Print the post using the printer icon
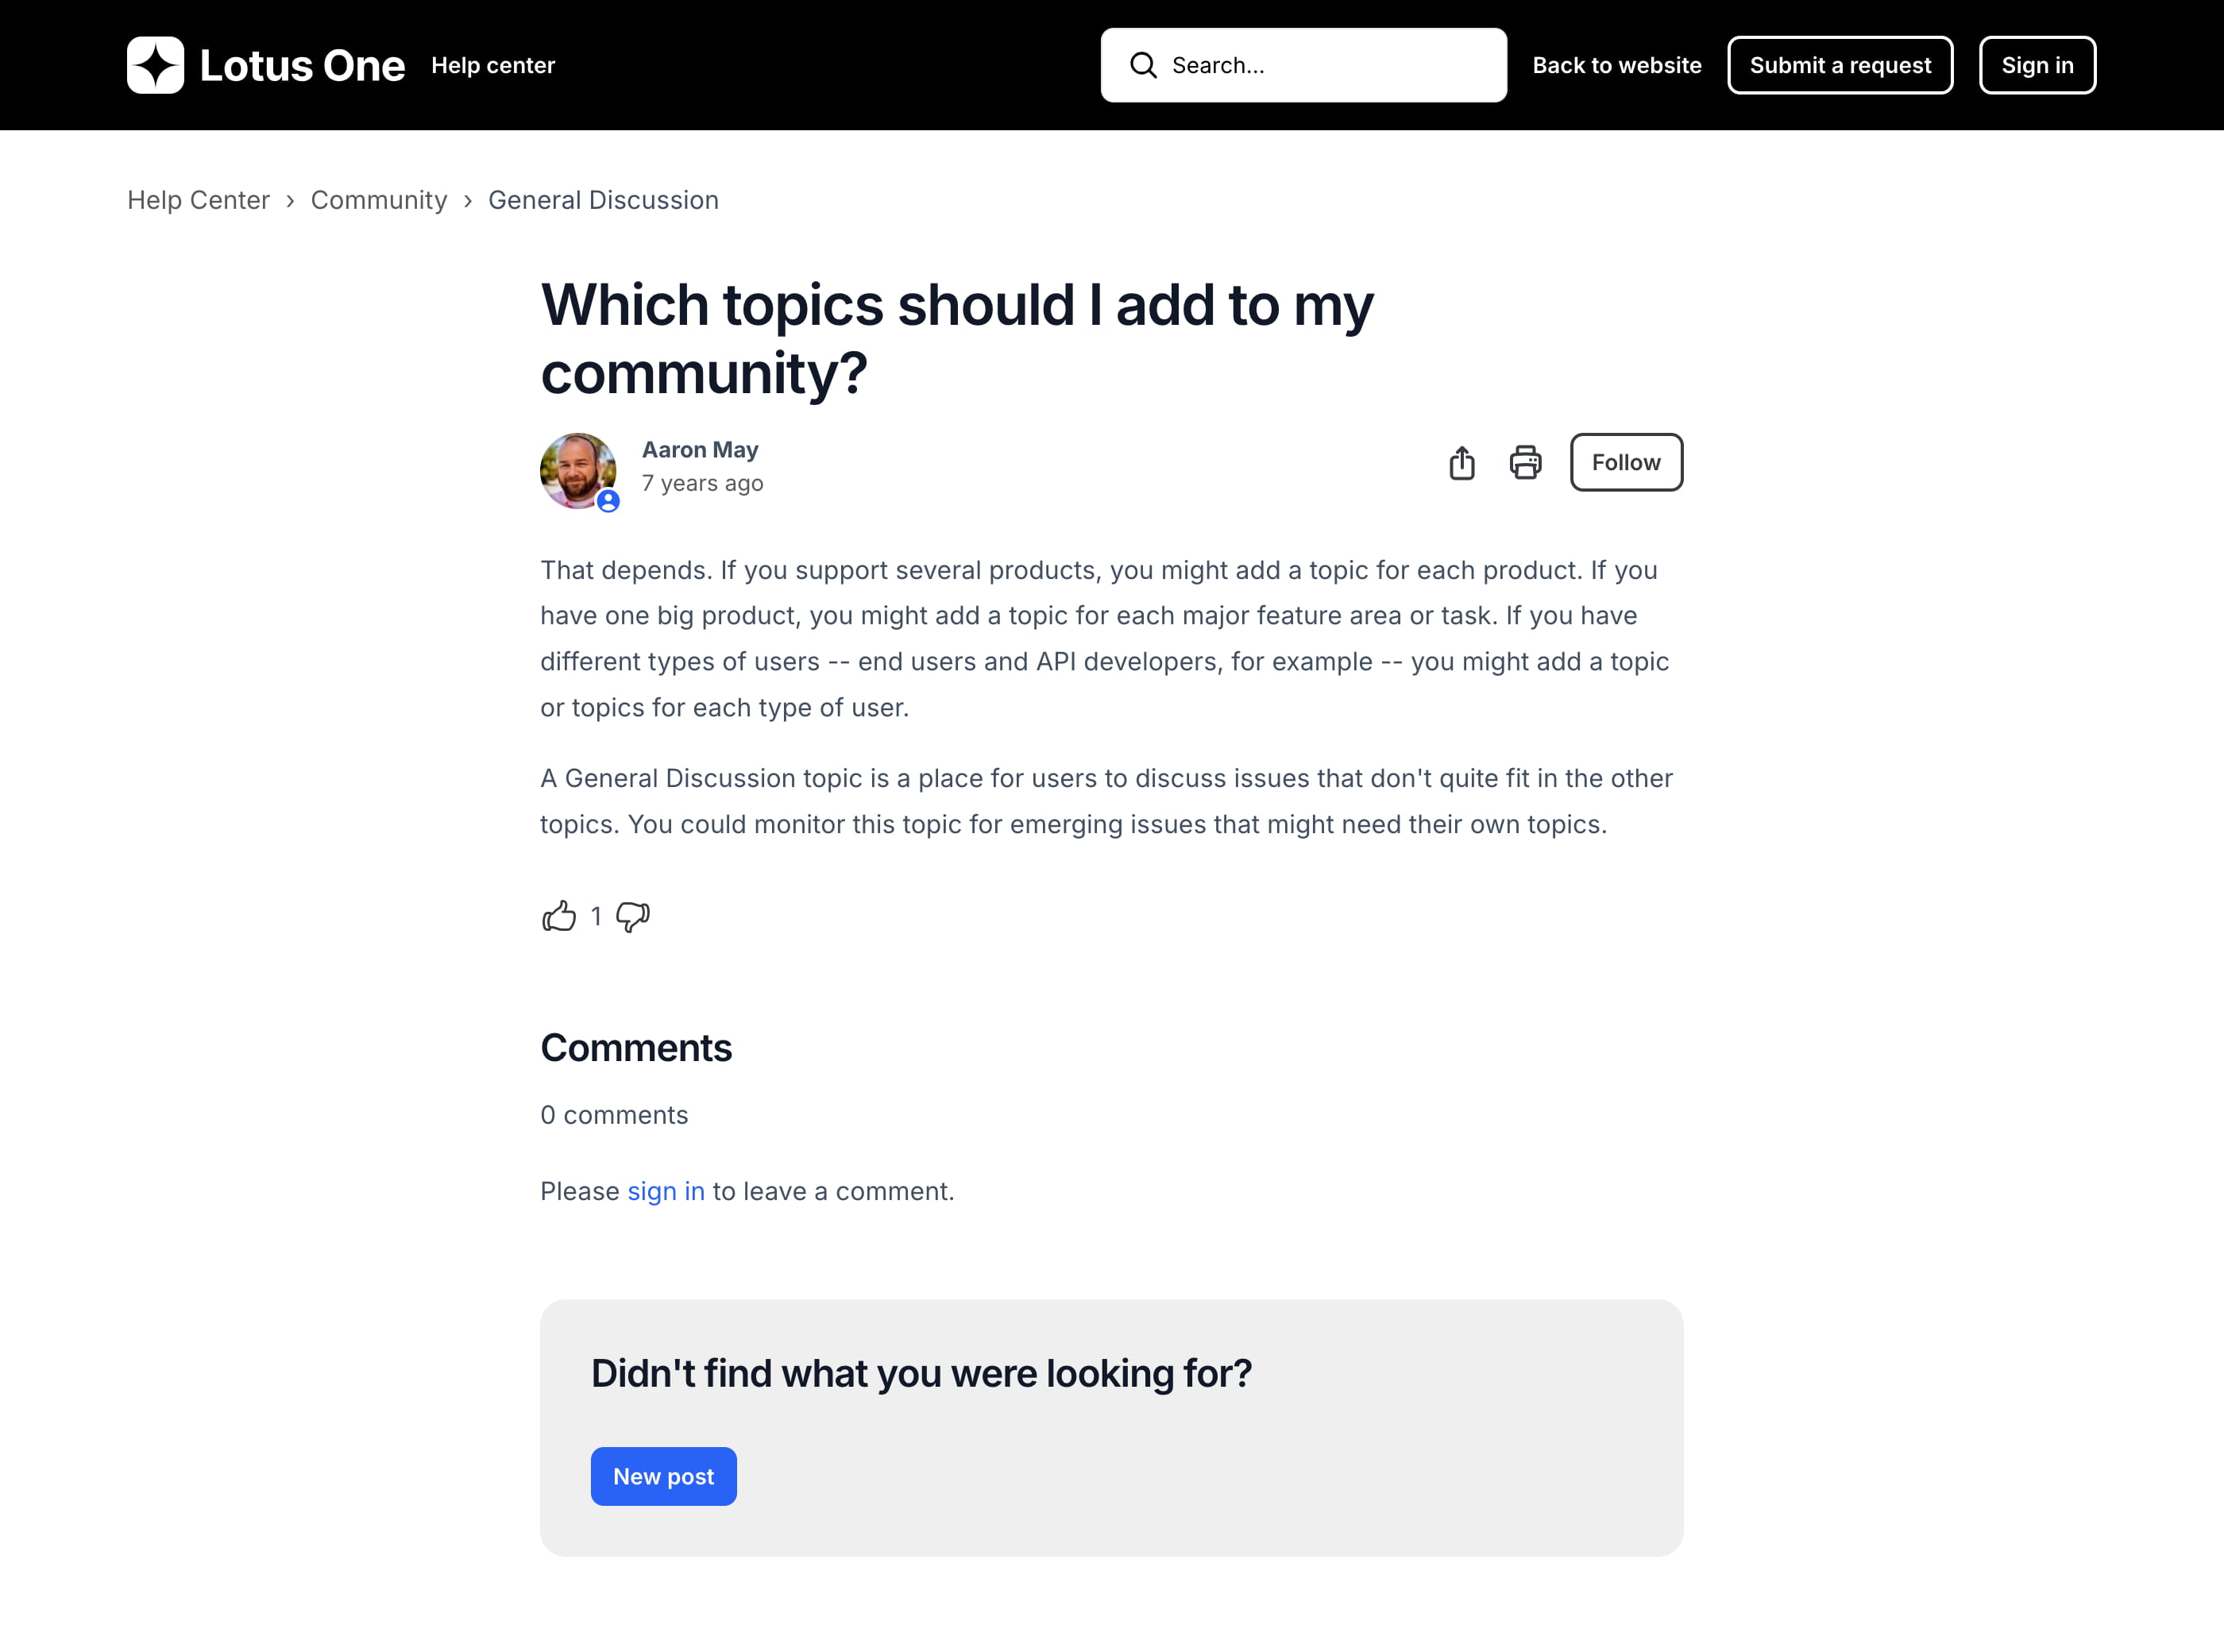Viewport: 2224px width, 1652px height. coord(1525,463)
